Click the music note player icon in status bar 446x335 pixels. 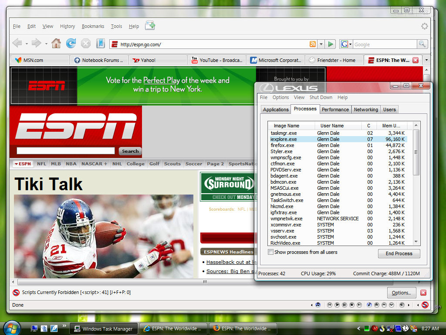[318, 305]
